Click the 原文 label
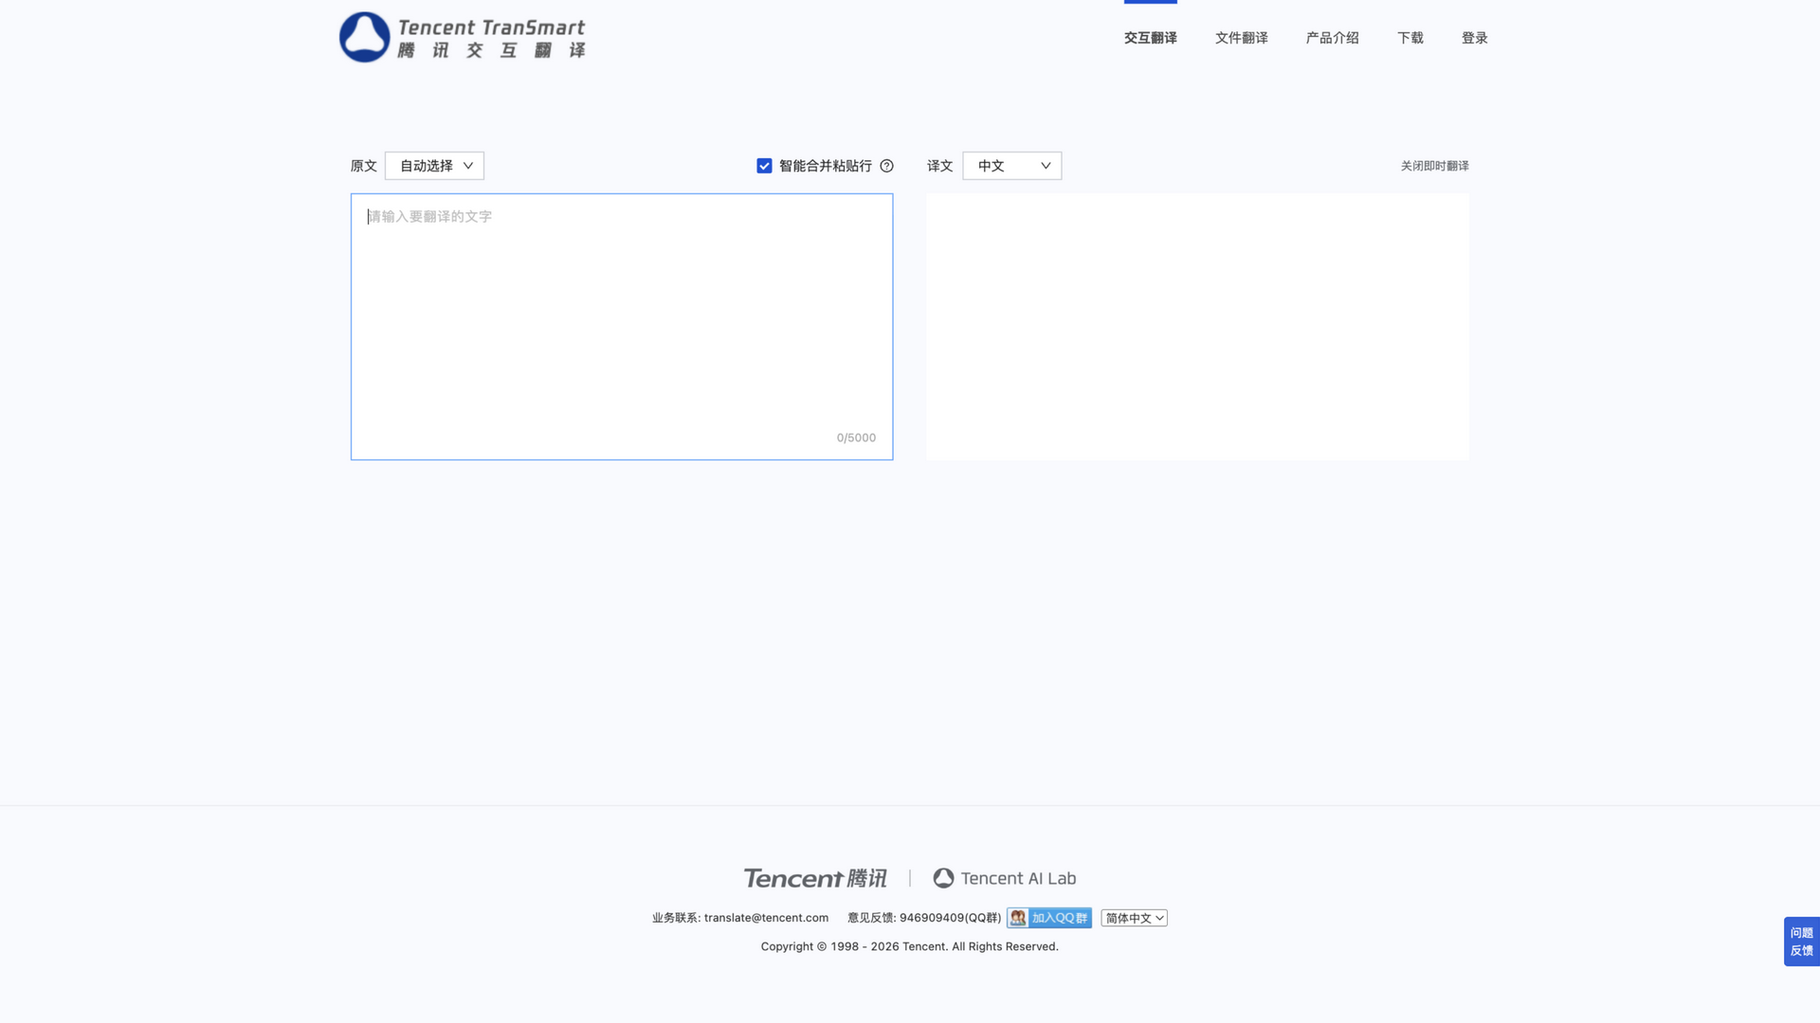 363,166
